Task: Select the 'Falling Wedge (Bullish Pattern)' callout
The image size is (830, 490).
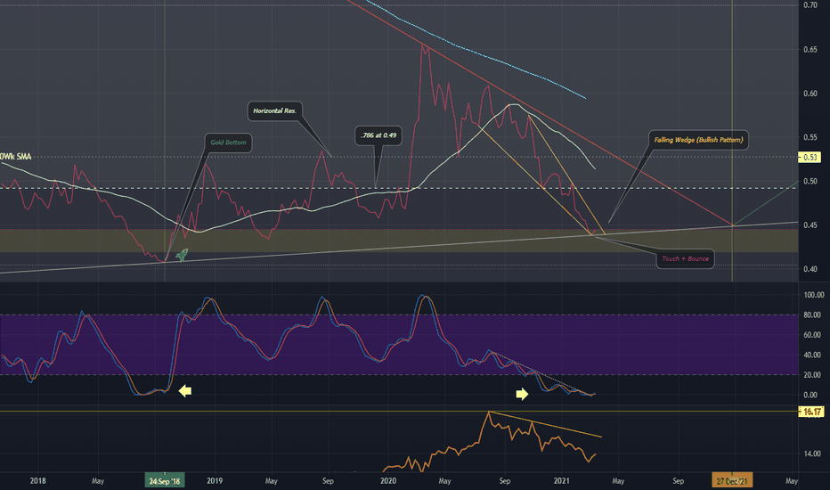Action: pyautogui.click(x=699, y=140)
